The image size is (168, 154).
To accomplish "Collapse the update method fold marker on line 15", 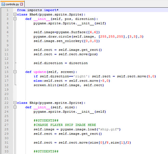I will tap(15, 72).
